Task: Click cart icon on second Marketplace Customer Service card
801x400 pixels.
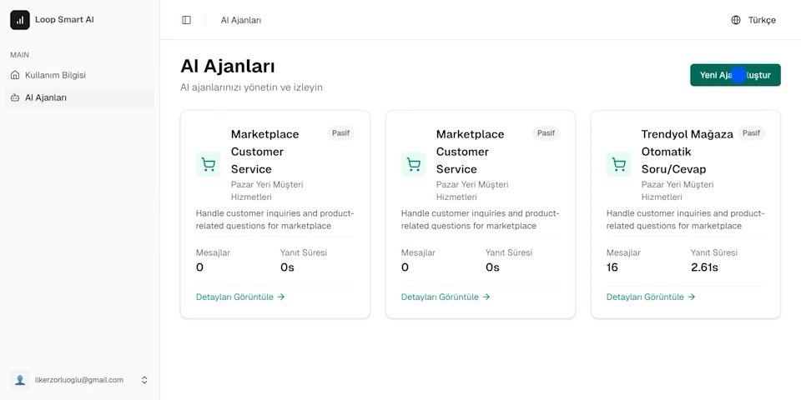Action: (x=413, y=164)
